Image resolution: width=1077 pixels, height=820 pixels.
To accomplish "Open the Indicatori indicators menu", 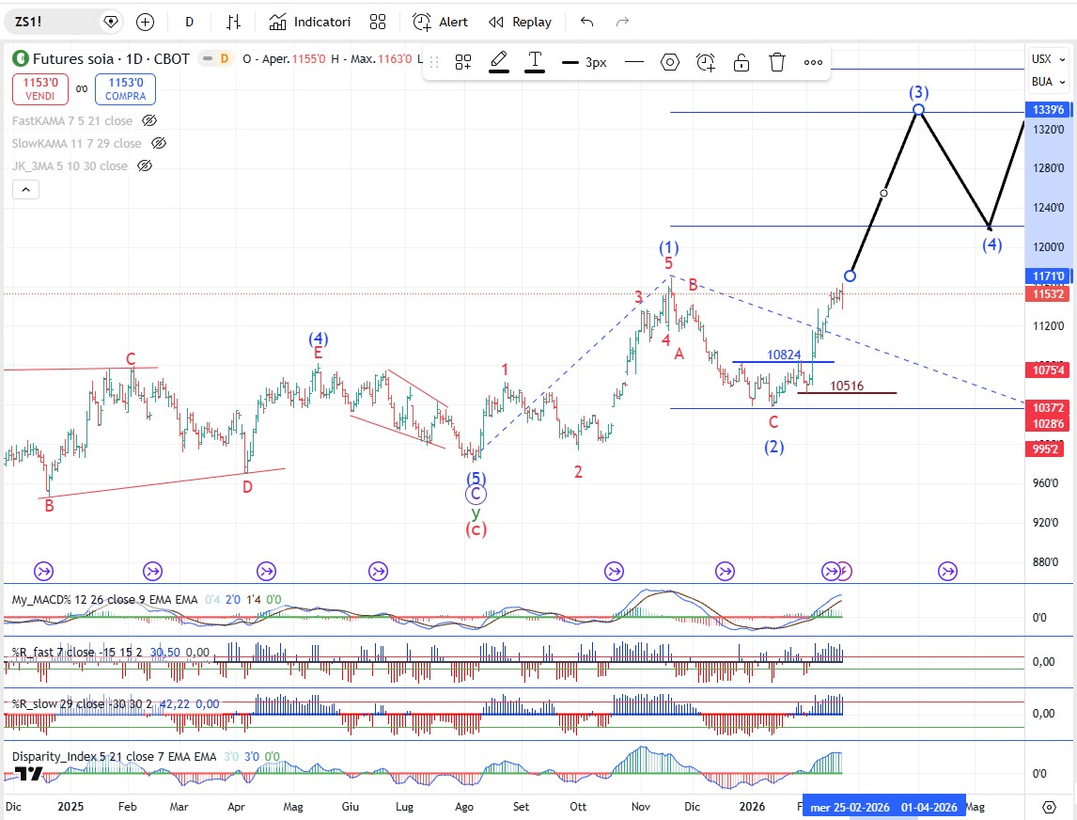I will (309, 22).
